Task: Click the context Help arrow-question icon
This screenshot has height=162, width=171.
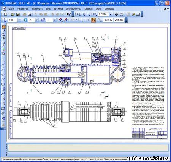Action: pyautogui.click(x=69, y=14)
